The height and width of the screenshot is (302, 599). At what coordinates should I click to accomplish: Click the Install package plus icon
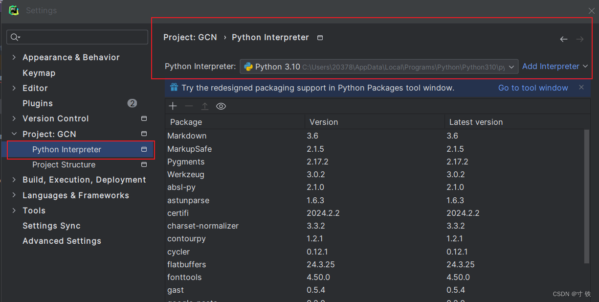coord(173,106)
